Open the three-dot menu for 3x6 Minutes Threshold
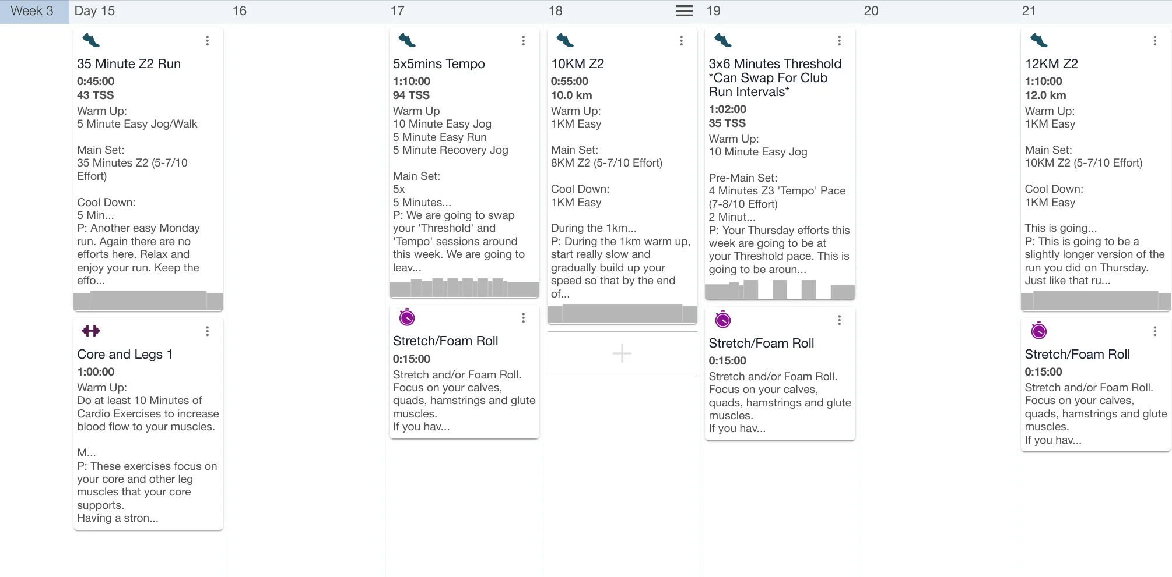The width and height of the screenshot is (1172, 577). 839,41
